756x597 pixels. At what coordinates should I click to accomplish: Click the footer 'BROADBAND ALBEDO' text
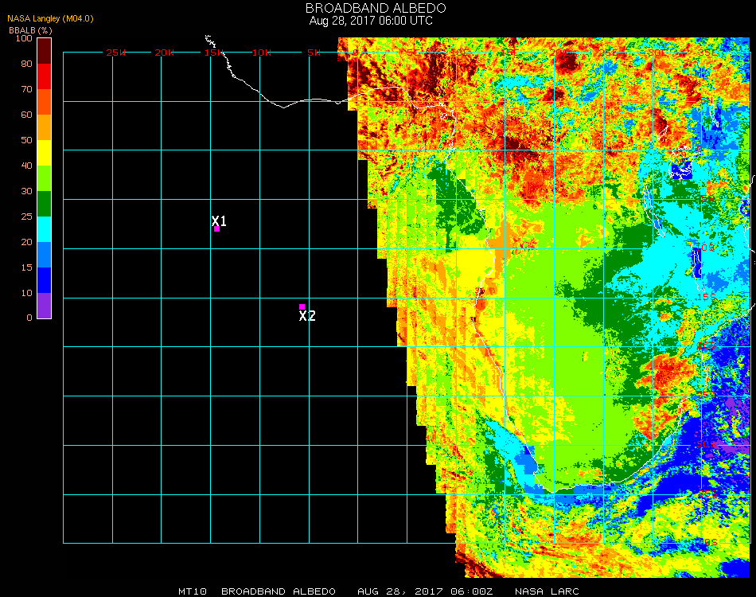[x=279, y=591]
